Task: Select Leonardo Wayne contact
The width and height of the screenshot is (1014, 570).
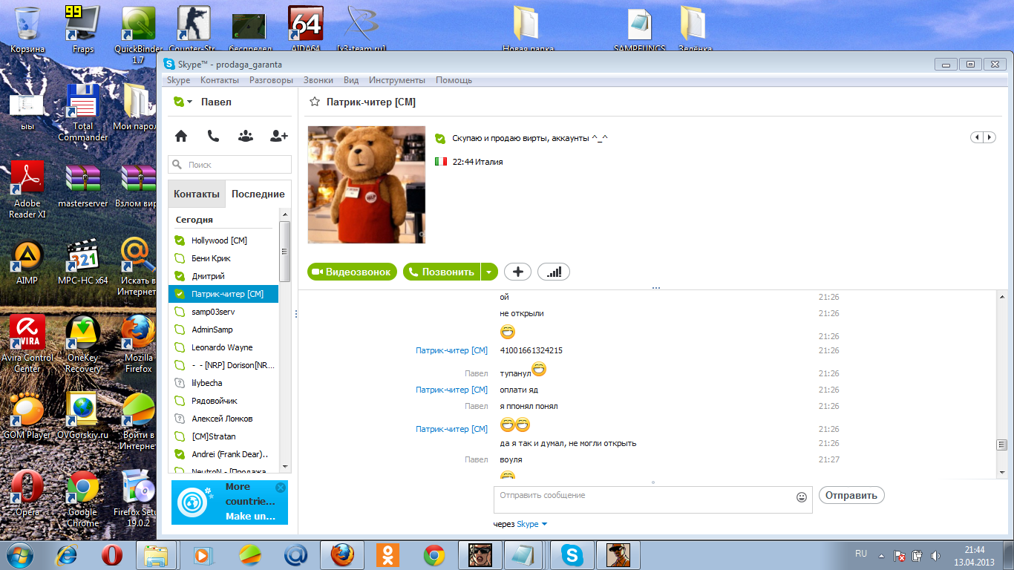Action: pyautogui.click(x=223, y=347)
